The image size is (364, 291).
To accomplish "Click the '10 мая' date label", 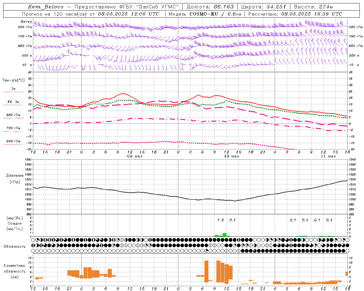I will tap(231, 156).
